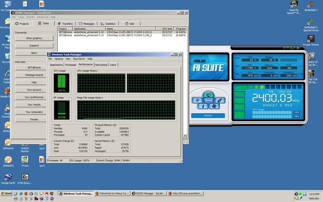Open the Need for Speed desktop shortcut

294,7
